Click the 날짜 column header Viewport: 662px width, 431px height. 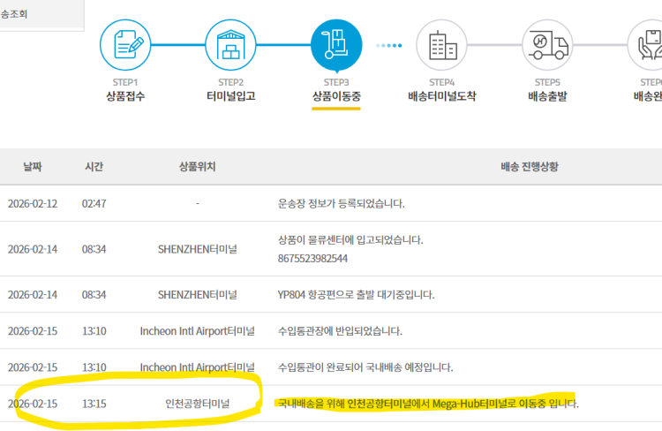tap(32, 166)
